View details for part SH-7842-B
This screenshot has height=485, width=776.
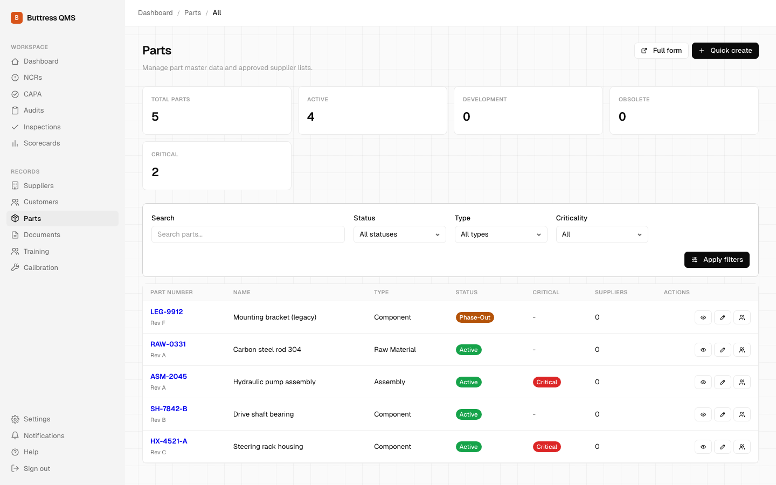click(x=703, y=414)
